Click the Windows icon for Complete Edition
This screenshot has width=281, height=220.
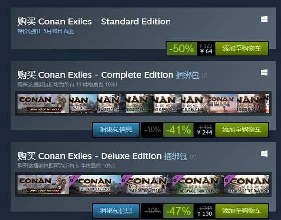click(265, 73)
